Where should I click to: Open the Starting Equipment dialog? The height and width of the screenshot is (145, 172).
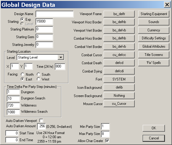pyautogui.click(x=154, y=14)
